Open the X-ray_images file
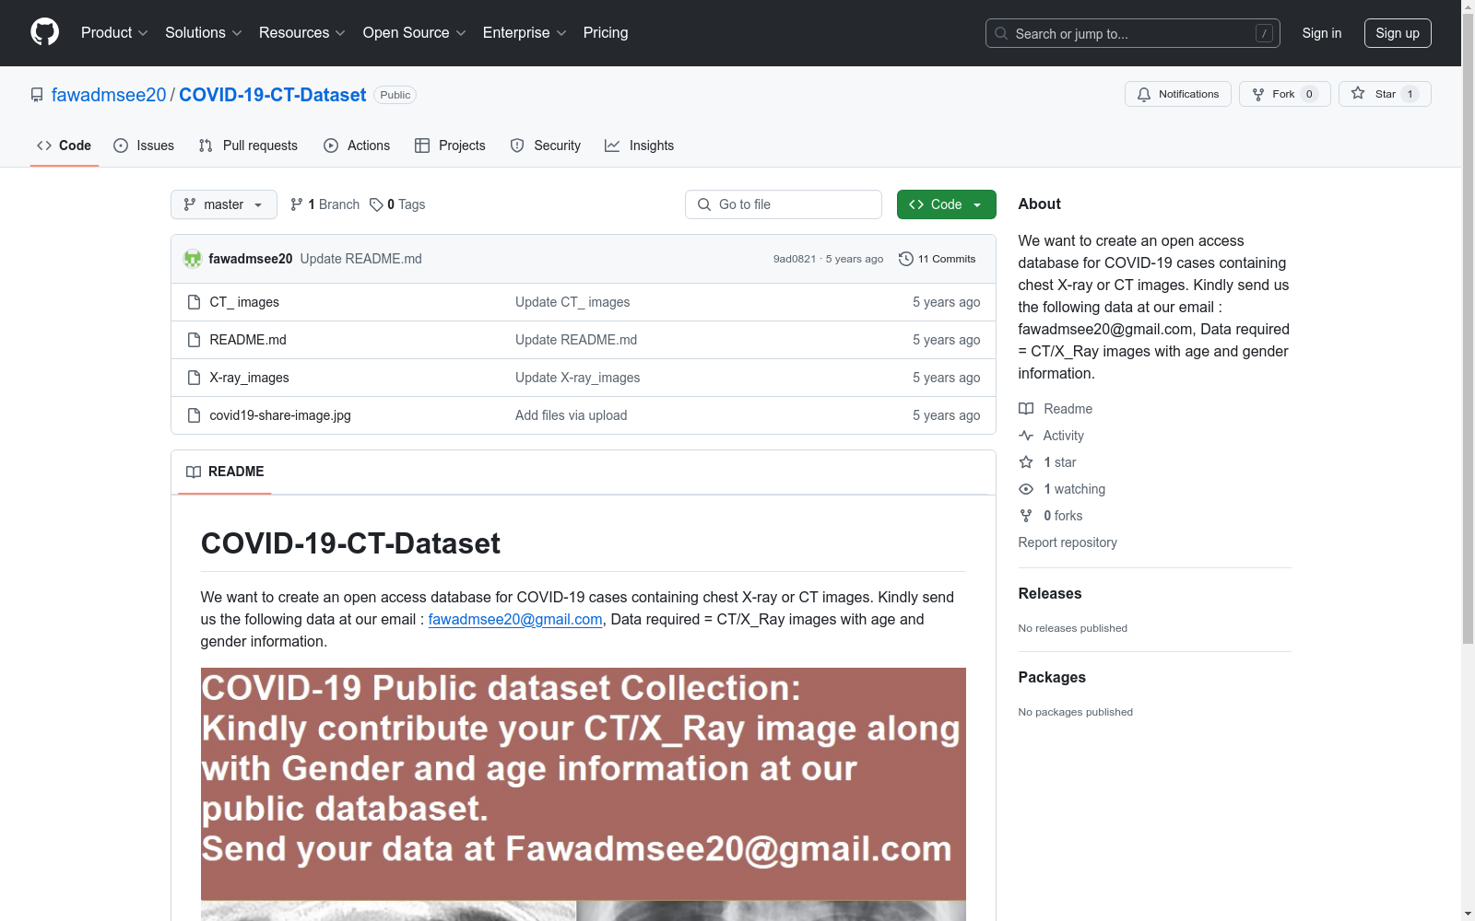1475x921 pixels. 250,378
